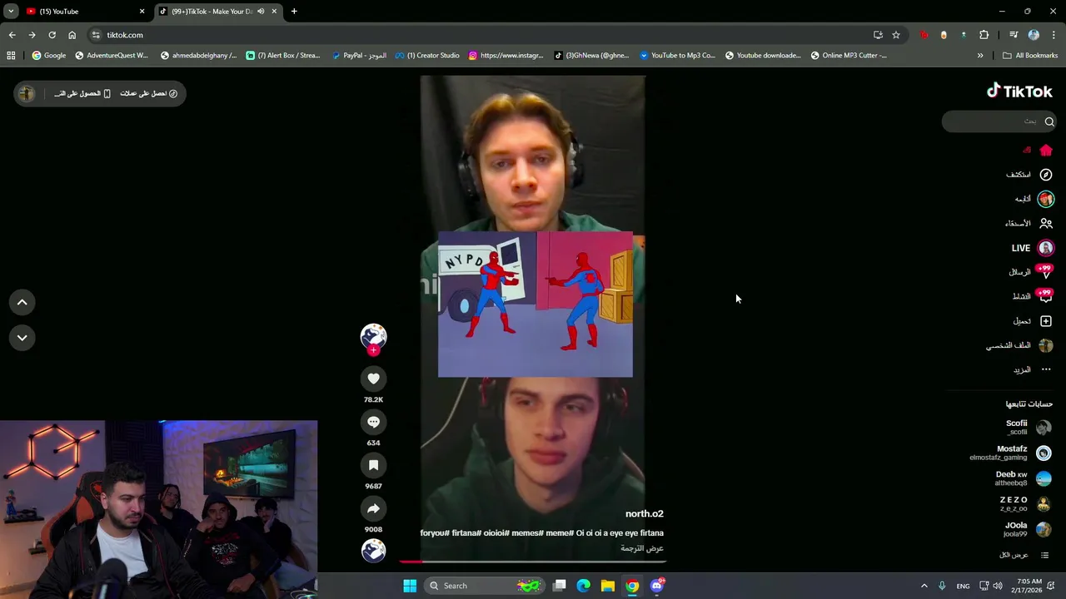Open the Deeb followed account
Viewport: 1066px width, 599px height.
point(1023,478)
